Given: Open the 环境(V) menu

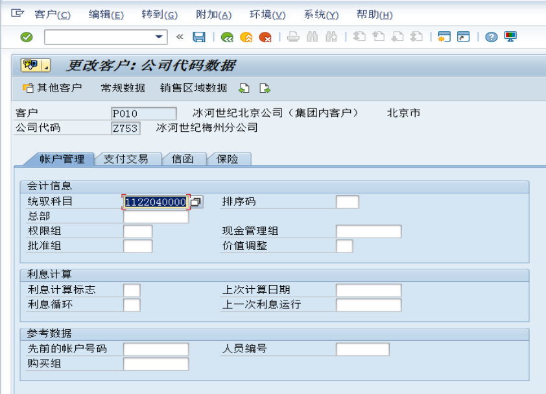Looking at the screenshot, I should point(267,15).
